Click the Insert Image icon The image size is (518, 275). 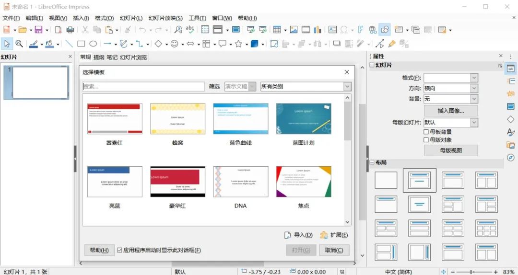(x=294, y=30)
